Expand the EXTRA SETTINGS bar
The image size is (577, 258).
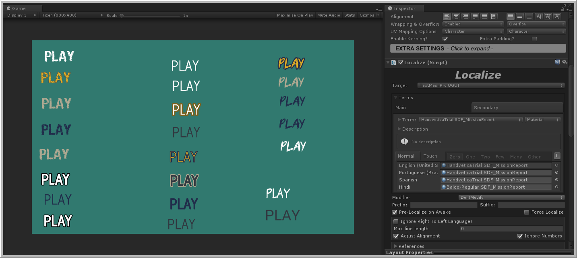pos(478,48)
